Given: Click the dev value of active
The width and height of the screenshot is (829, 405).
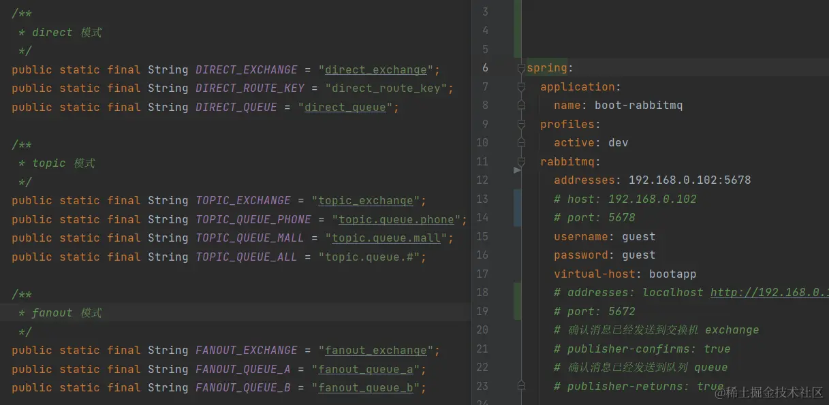Looking at the screenshot, I should click(x=619, y=143).
